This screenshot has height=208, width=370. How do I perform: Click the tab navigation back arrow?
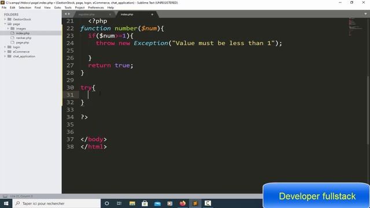click(66, 14)
